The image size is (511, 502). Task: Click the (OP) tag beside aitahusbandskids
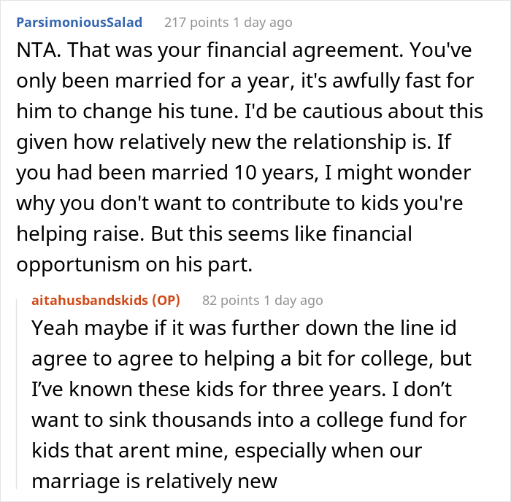(166, 300)
